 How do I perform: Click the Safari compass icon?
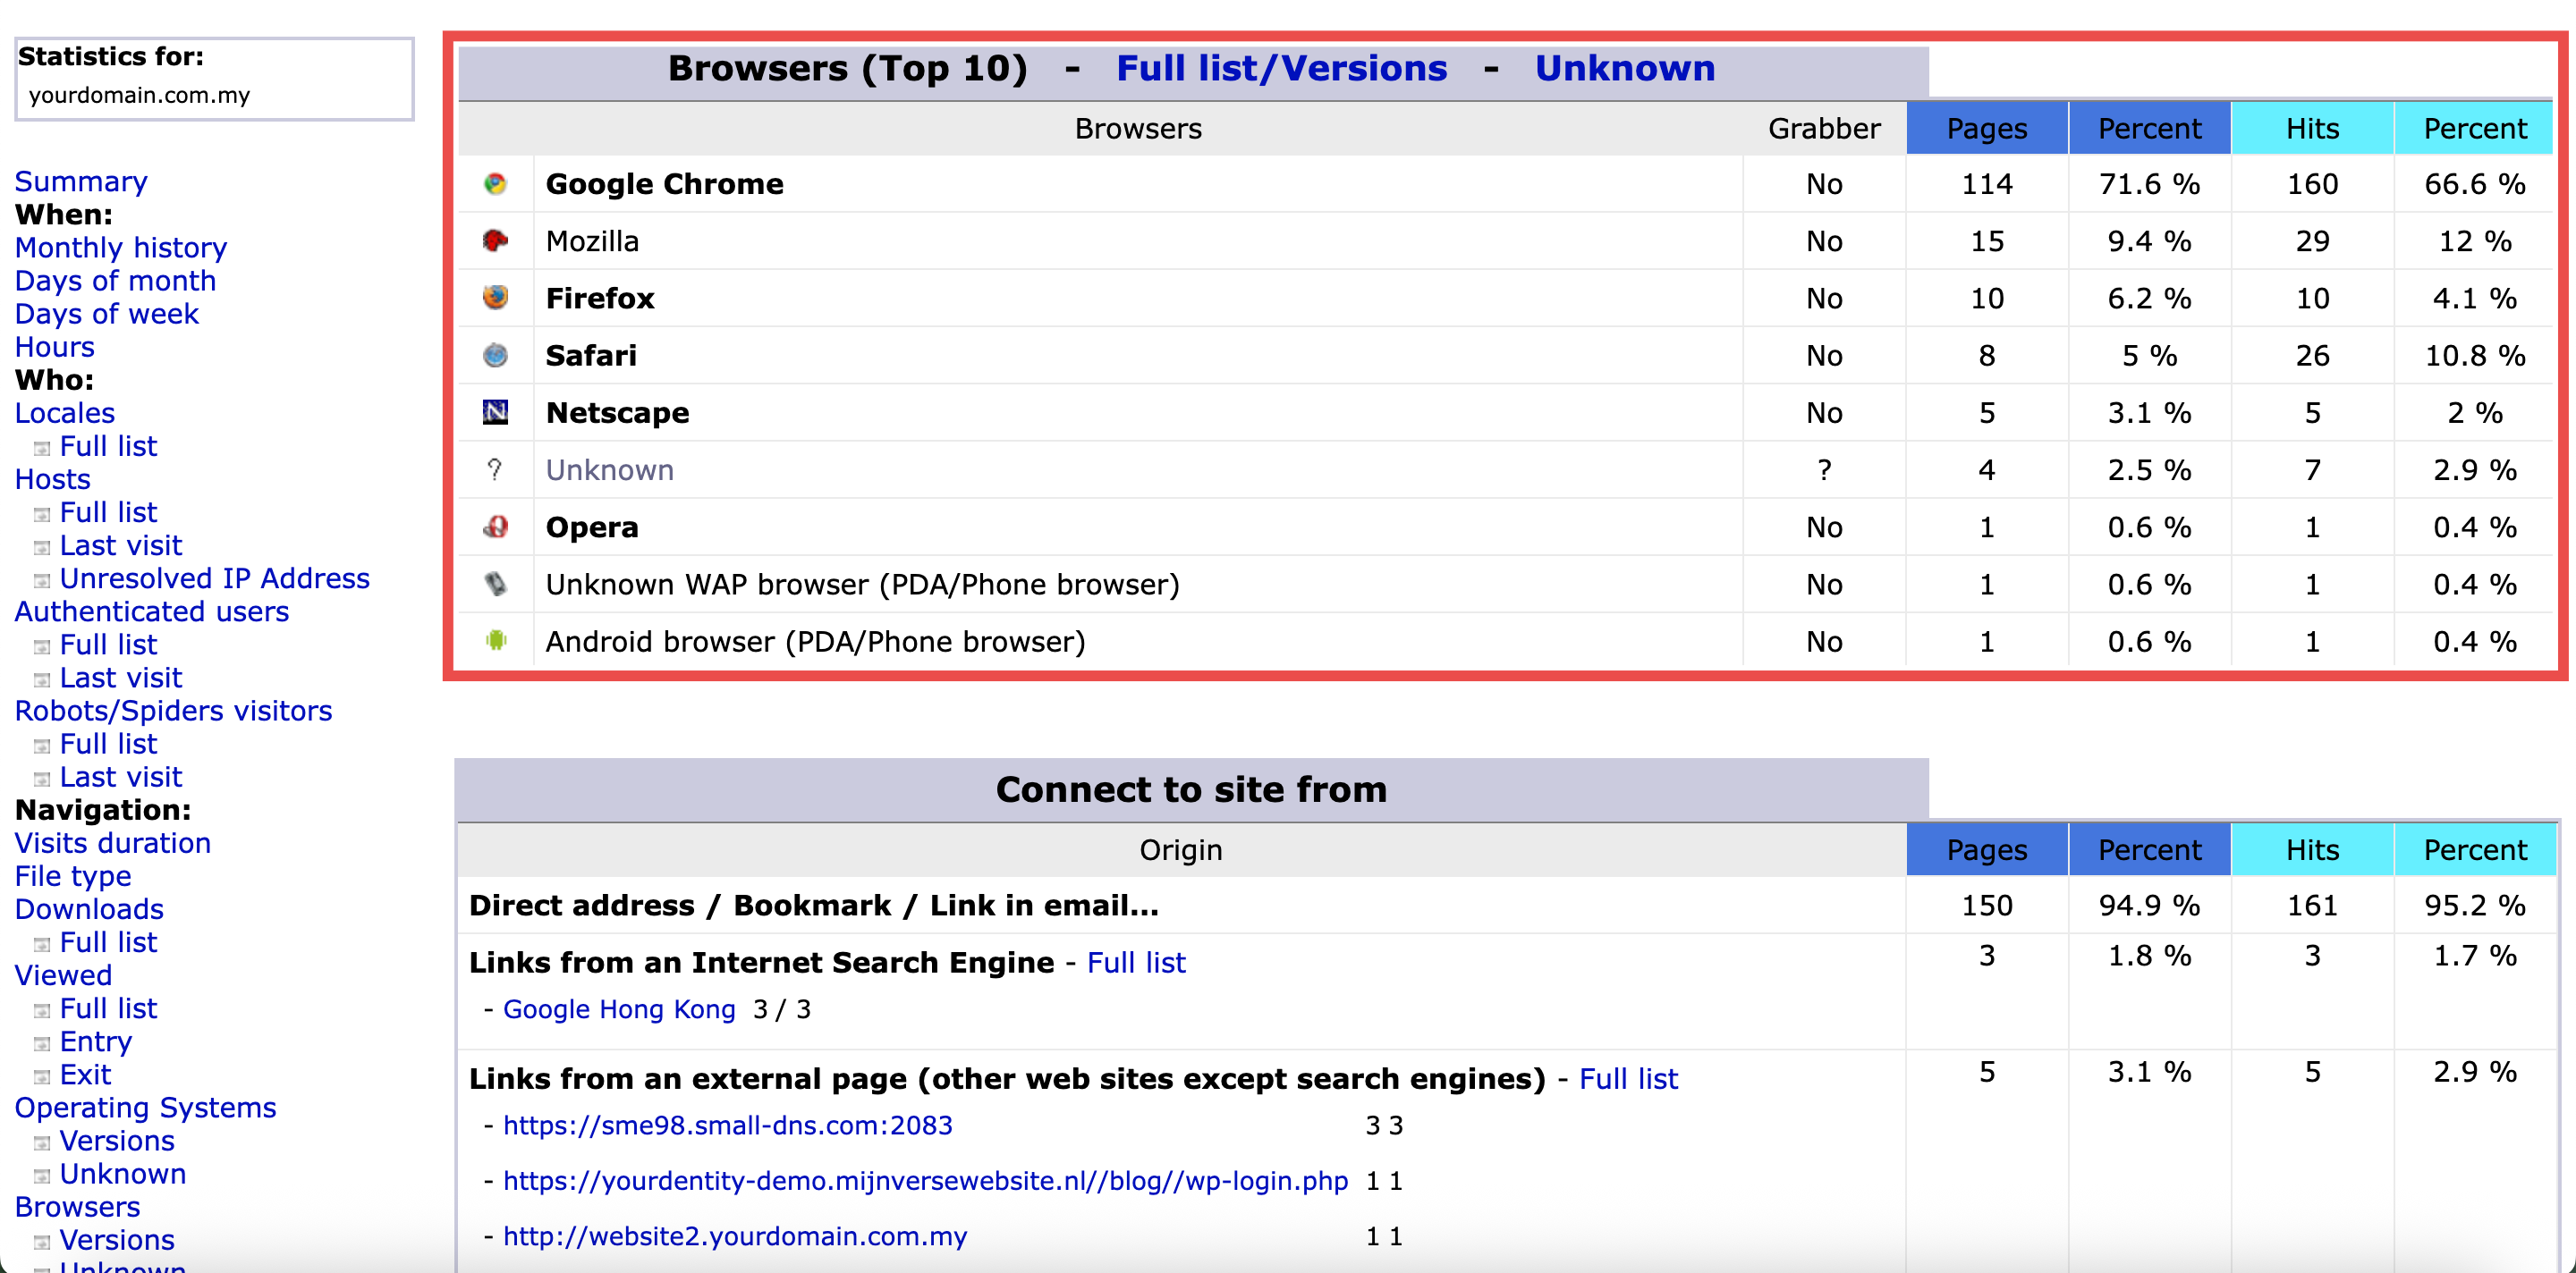495,356
